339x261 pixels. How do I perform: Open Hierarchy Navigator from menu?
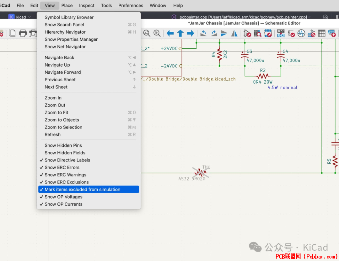pos(89,32)
